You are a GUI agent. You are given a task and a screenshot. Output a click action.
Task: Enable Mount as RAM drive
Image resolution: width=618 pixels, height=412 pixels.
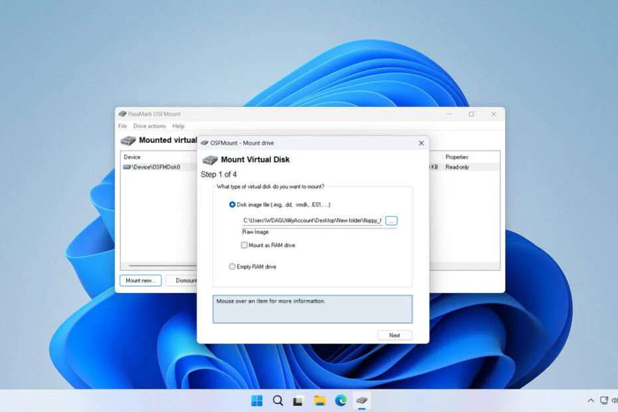coord(245,245)
